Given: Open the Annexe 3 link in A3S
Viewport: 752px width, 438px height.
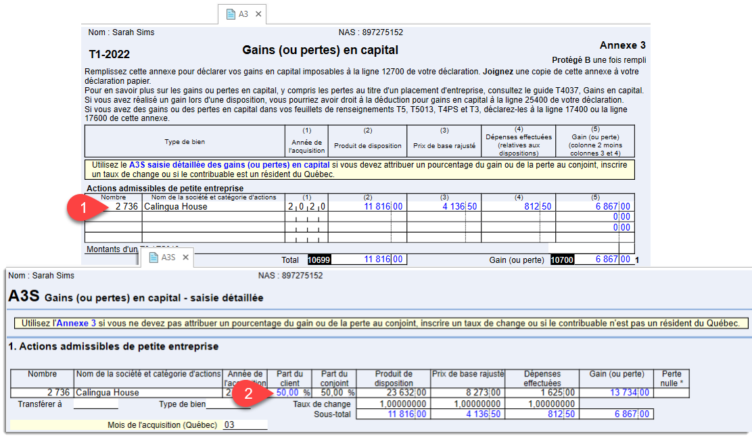Looking at the screenshot, I should [x=76, y=323].
